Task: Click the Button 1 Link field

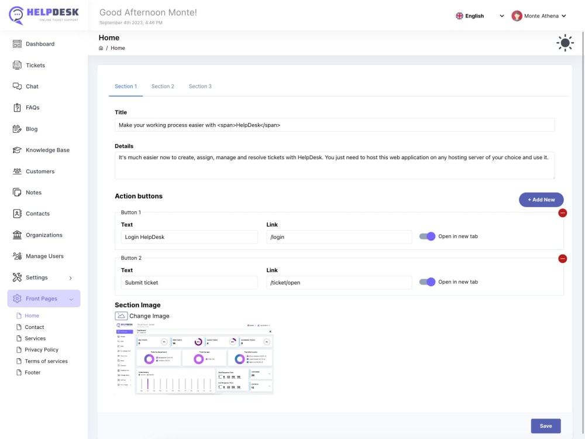Action: tap(339, 237)
